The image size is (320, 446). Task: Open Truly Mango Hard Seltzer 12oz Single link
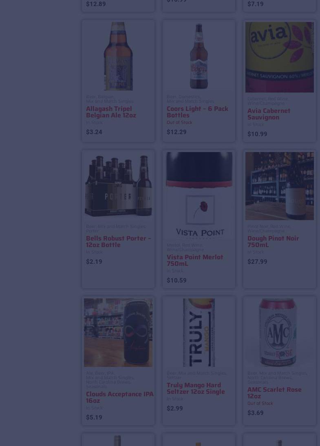196,388
